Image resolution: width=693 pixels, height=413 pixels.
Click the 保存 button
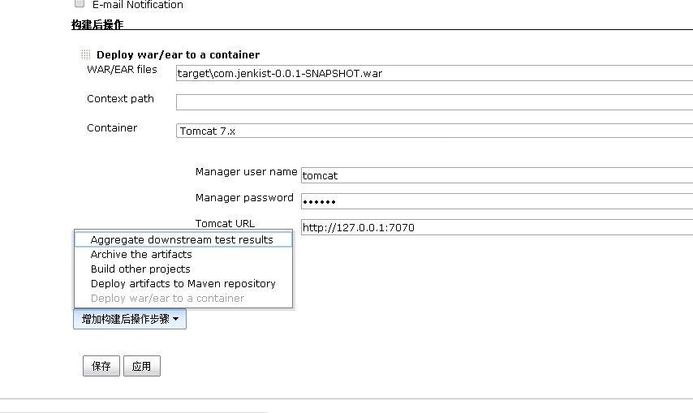click(x=101, y=366)
